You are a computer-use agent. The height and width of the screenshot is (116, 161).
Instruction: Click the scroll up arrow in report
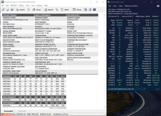click(x=105, y=15)
